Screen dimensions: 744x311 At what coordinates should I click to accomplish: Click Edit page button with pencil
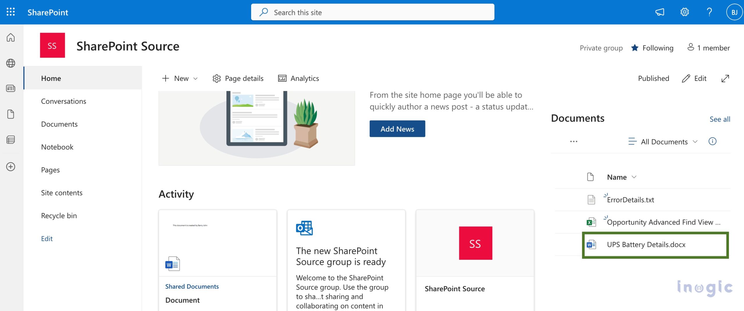coord(694,78)
